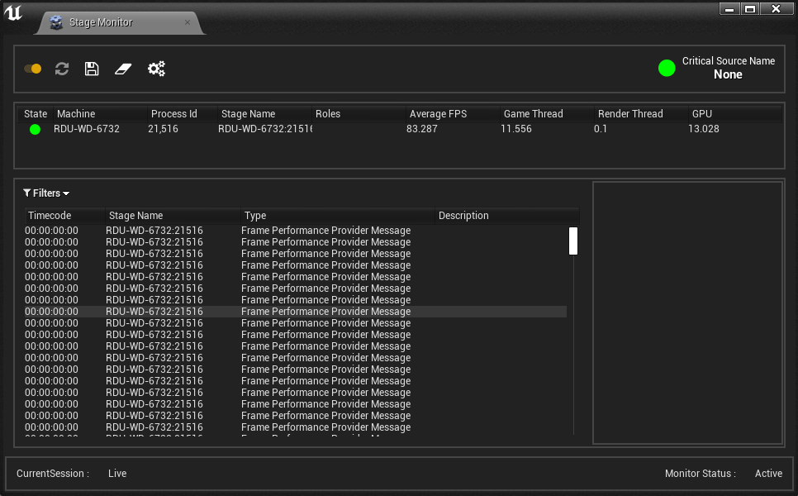
Task: Sort by Machine column header
Action: tap(76, 114)
